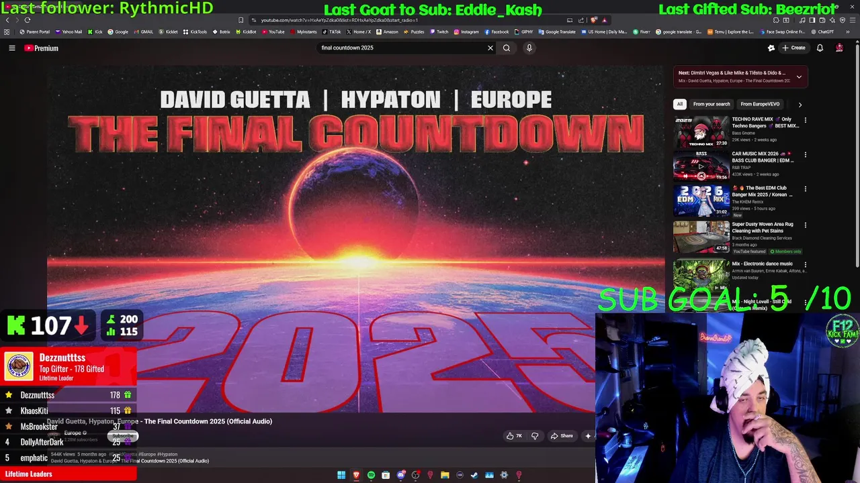Open the Twitch bookmark
860x483 pixels.
click(x=439, y=32)
